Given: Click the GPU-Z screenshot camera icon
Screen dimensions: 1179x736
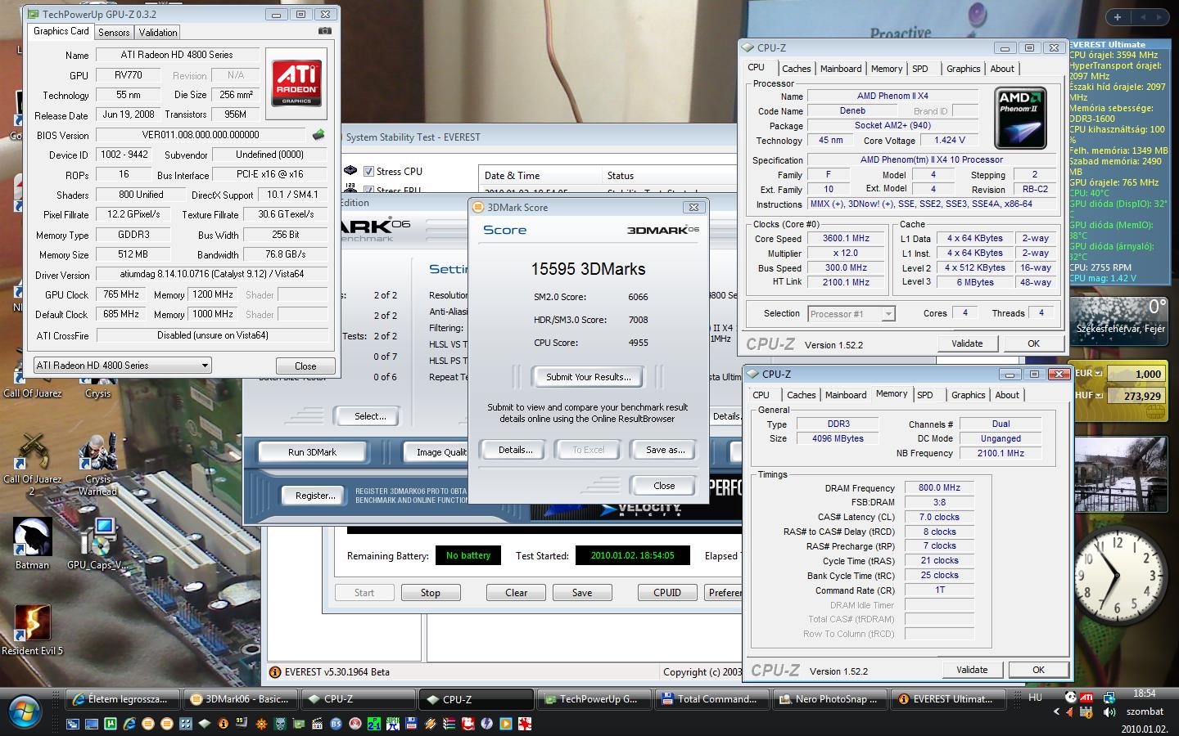Looking at the screenshot, I should (x=325, y=31).
